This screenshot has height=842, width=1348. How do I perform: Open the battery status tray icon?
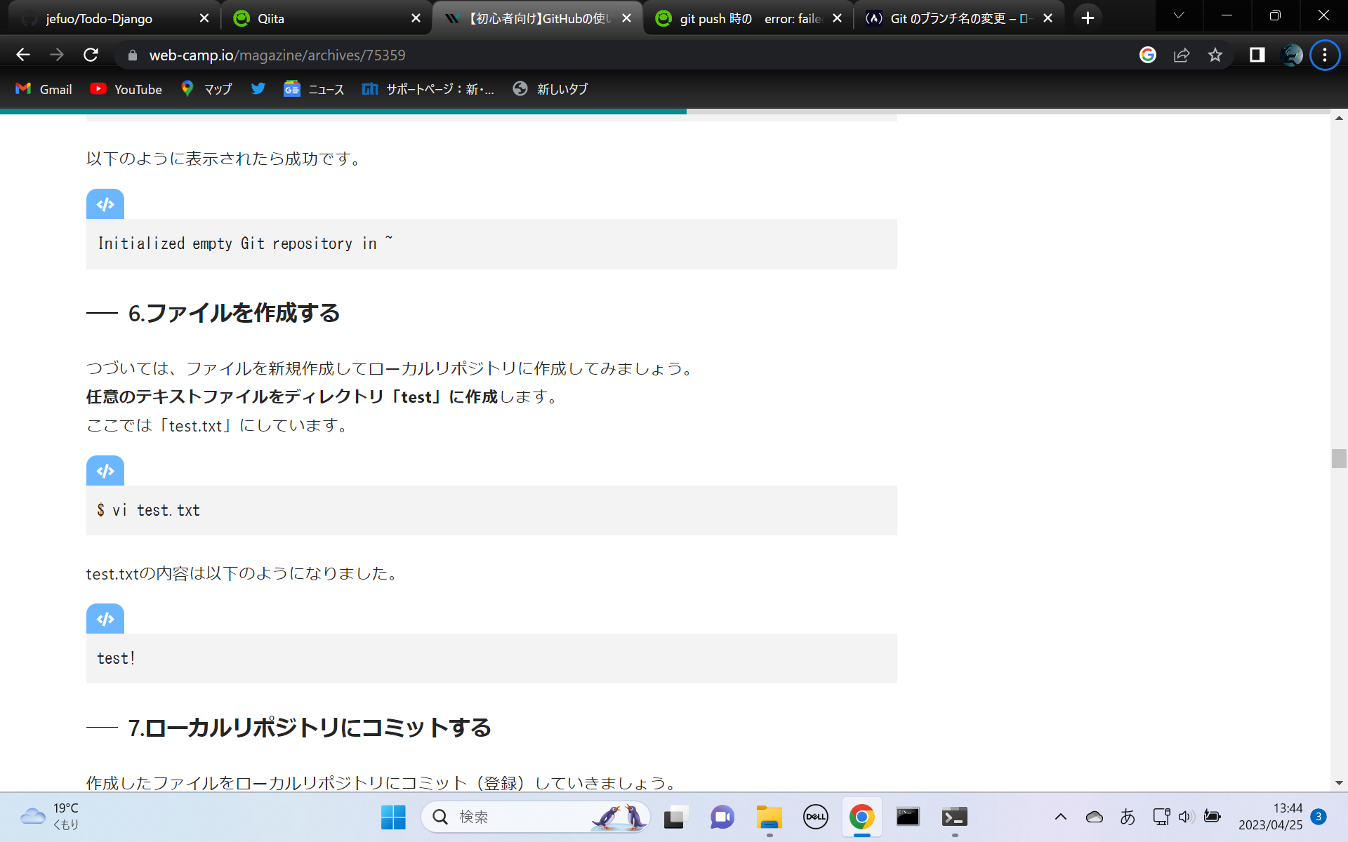[x=1212, y=817]
